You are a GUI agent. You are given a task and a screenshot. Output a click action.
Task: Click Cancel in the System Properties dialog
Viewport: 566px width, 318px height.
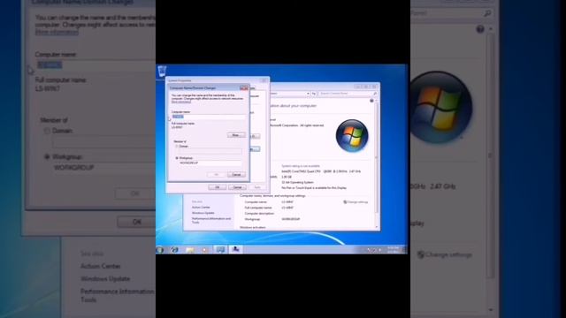pyautogui.click(x=237, y=187)
